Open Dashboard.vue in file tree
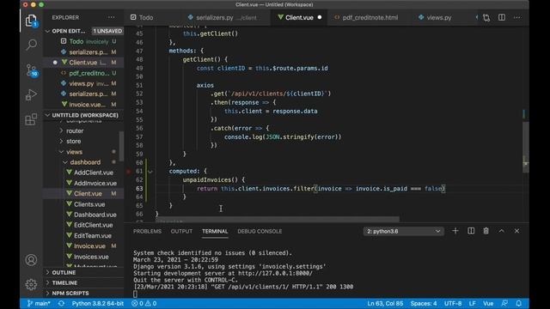The image size is (550, 309). [x=95, y=215]
